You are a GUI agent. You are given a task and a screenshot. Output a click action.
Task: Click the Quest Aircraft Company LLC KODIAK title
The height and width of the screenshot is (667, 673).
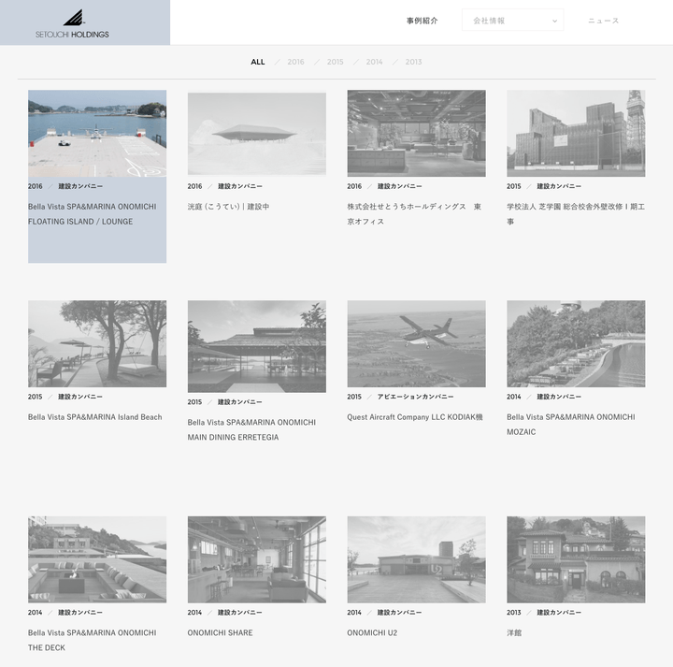pyautogui.click(x=415, y=417)
